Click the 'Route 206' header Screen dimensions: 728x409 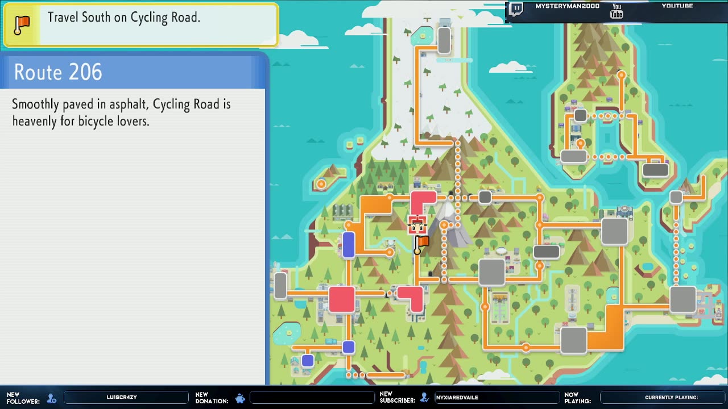point(58,72)
